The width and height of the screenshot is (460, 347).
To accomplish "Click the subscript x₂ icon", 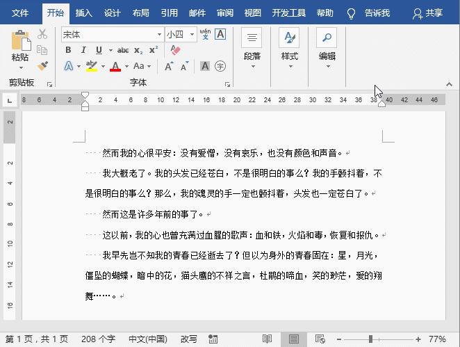I will click(138, 50).
